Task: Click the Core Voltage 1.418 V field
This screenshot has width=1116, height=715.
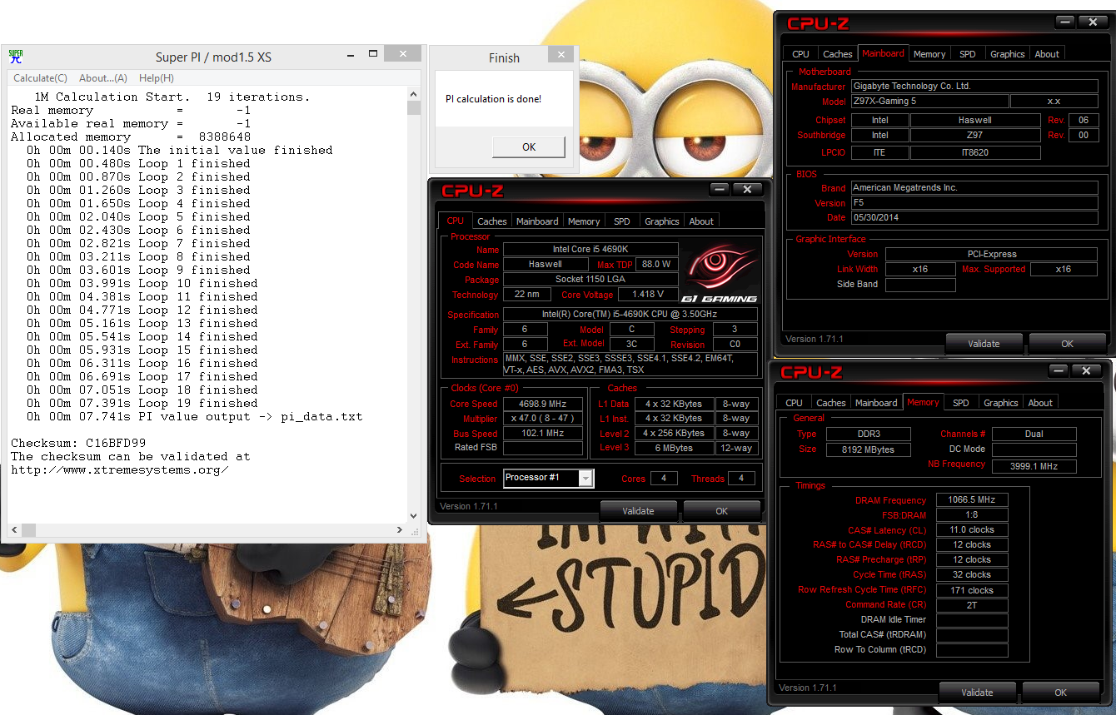Action: [648, 295]
